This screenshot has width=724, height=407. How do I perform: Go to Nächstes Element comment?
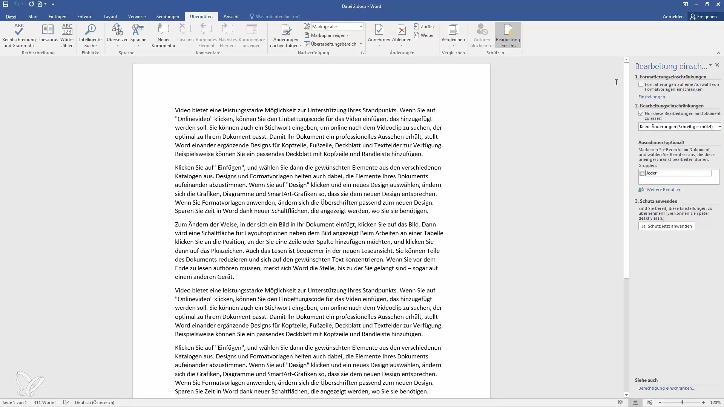228,35
